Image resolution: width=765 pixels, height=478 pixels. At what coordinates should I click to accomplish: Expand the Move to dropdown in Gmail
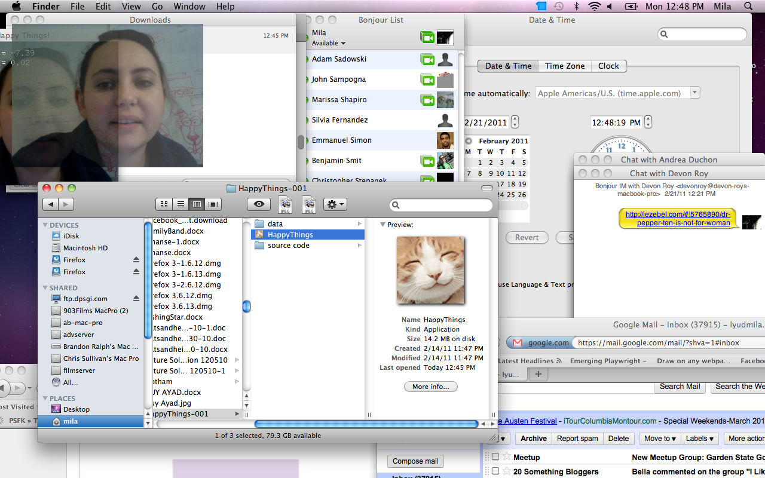coord(660,439)
